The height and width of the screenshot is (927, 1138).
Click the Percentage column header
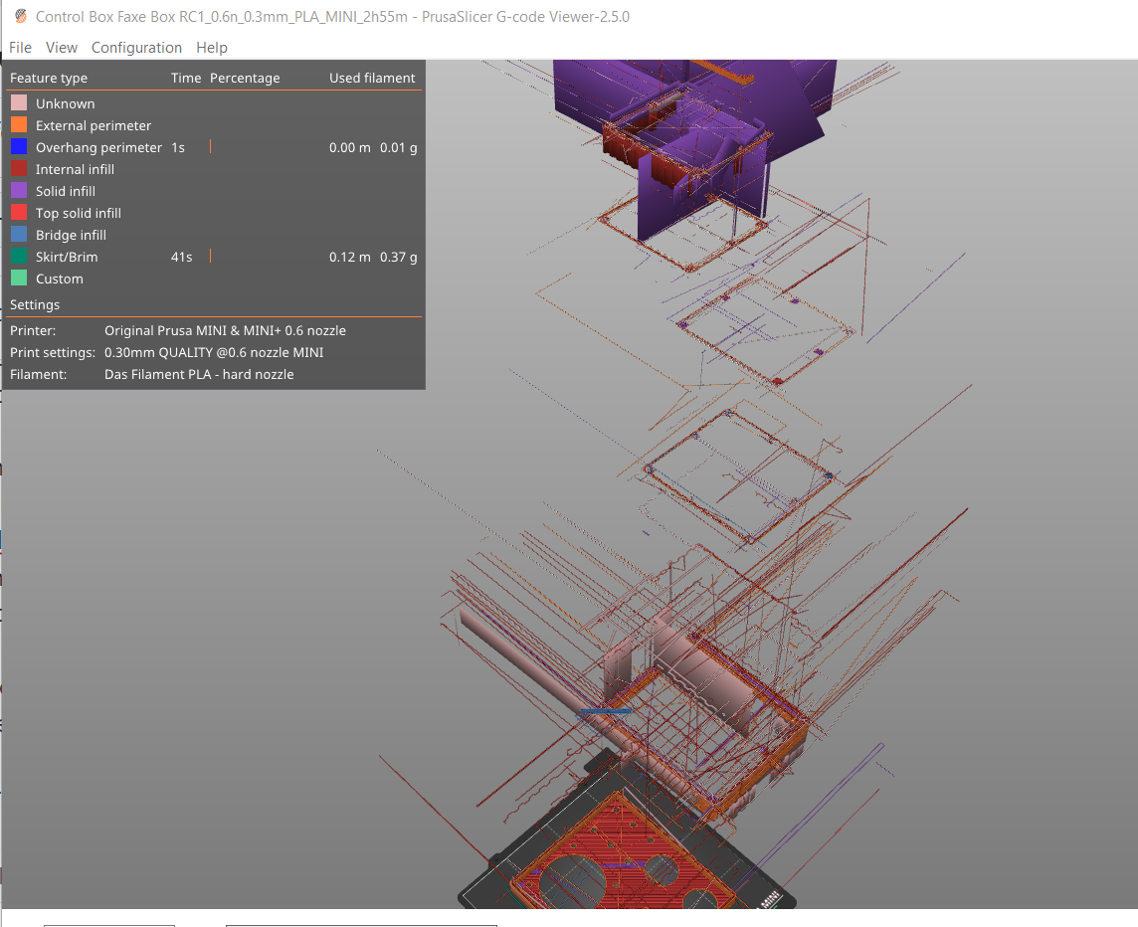point(245,78)
